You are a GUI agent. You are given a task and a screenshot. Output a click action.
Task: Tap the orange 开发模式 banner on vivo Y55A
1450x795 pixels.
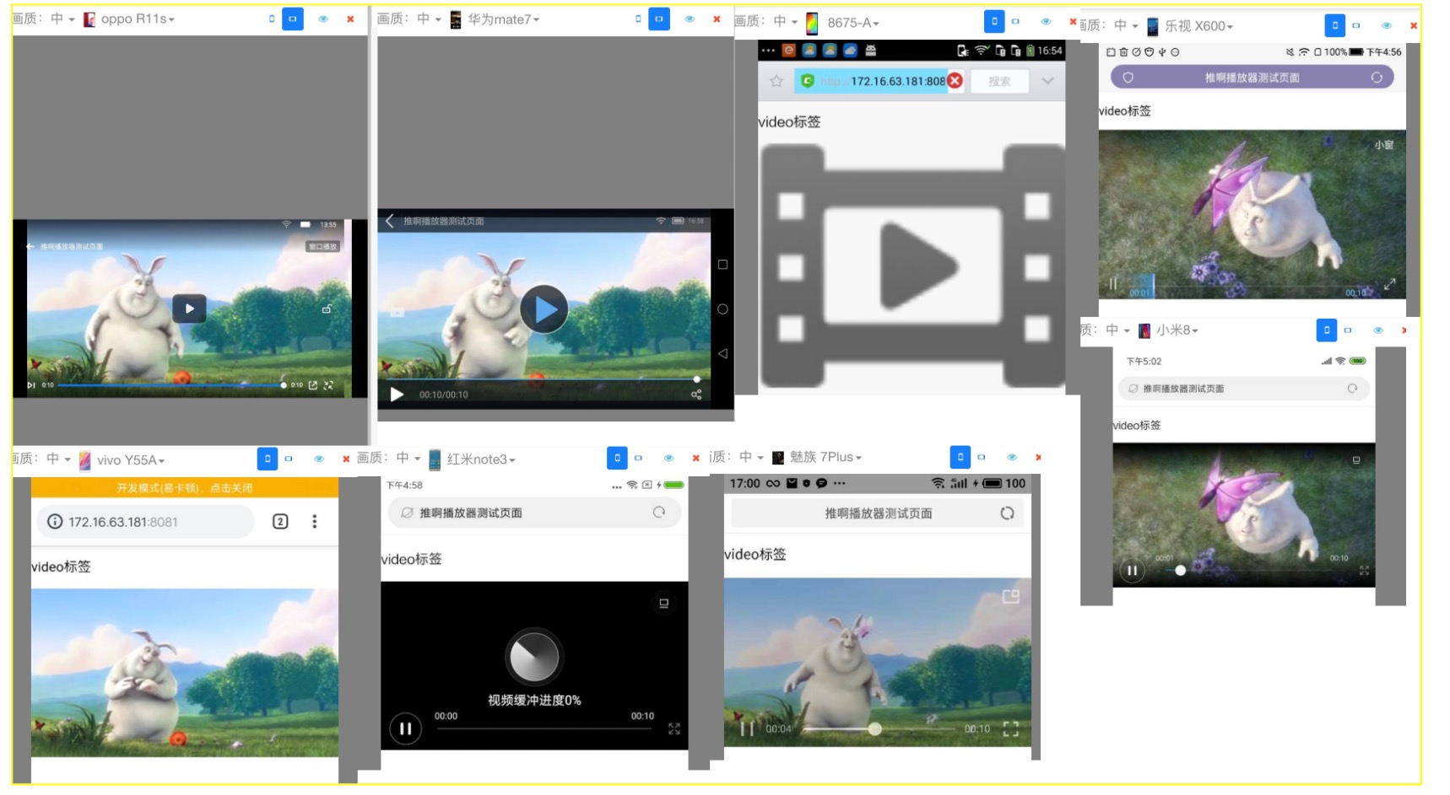tap(185, 487)
